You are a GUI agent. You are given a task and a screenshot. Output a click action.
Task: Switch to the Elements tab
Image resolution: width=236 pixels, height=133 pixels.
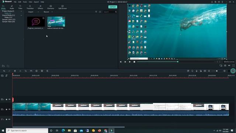pyautogui.click(x=51, y=7)
